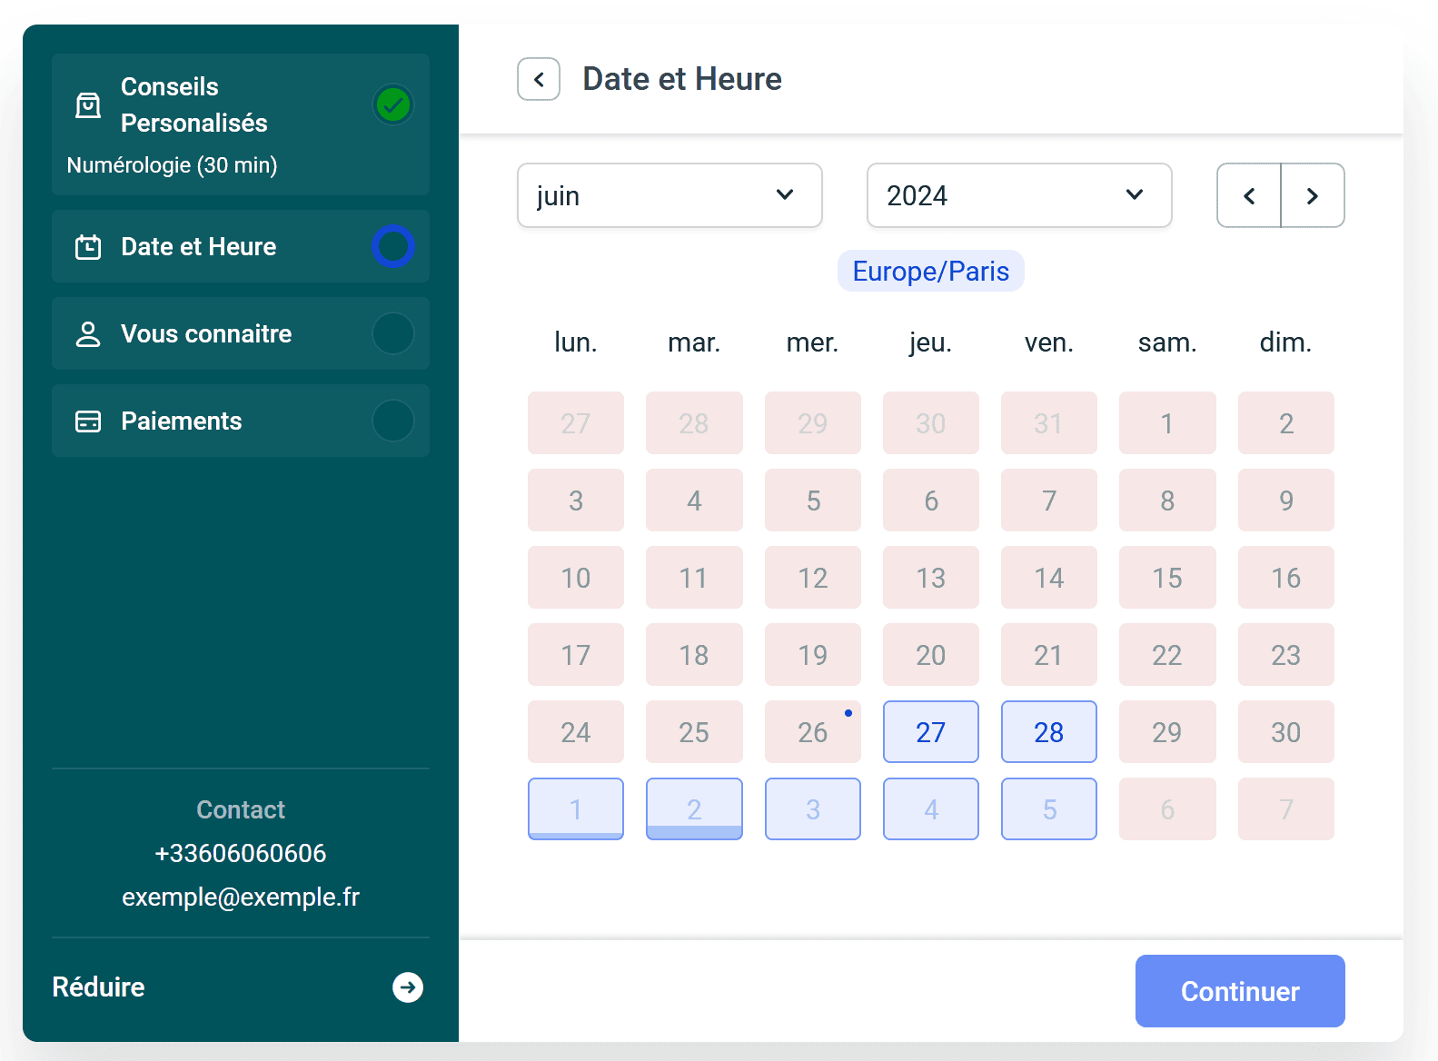1438x1061 pixels.
Task: Select June 28 in the calendar
Action: tap(1049, 731)
